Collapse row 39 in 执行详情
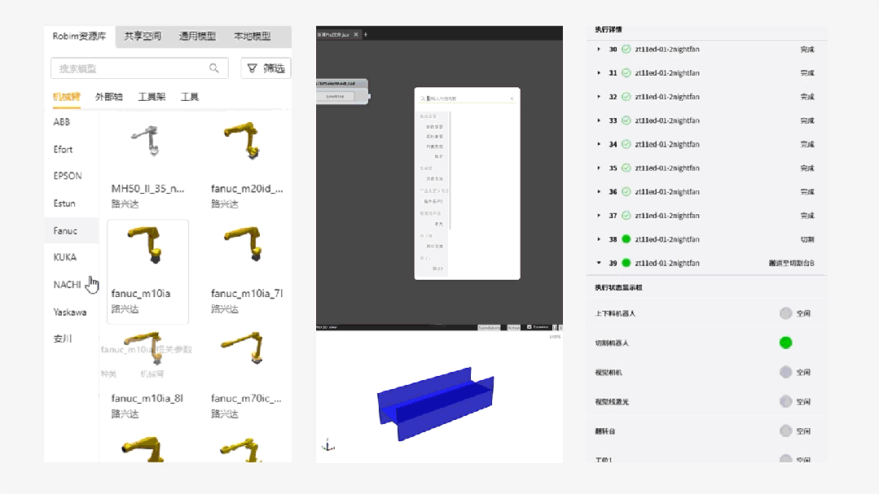This screenshot has height=494, width=879. [x=599, y=263]
